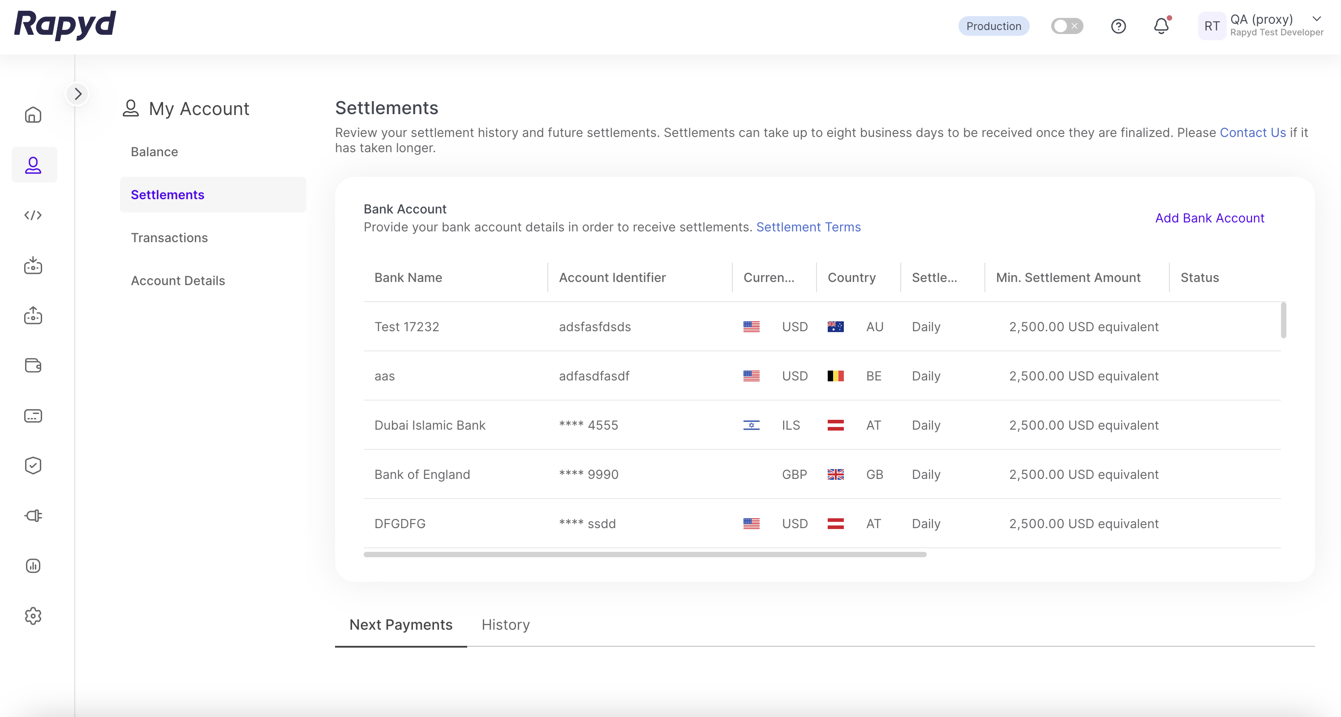This screenshot has height=717, width=1341.
Task: Click the 'Settle...' column header
Action: pos(934,277)
